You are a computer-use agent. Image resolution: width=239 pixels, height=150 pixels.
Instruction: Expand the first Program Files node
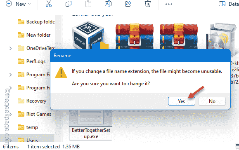tap(10, 75)
